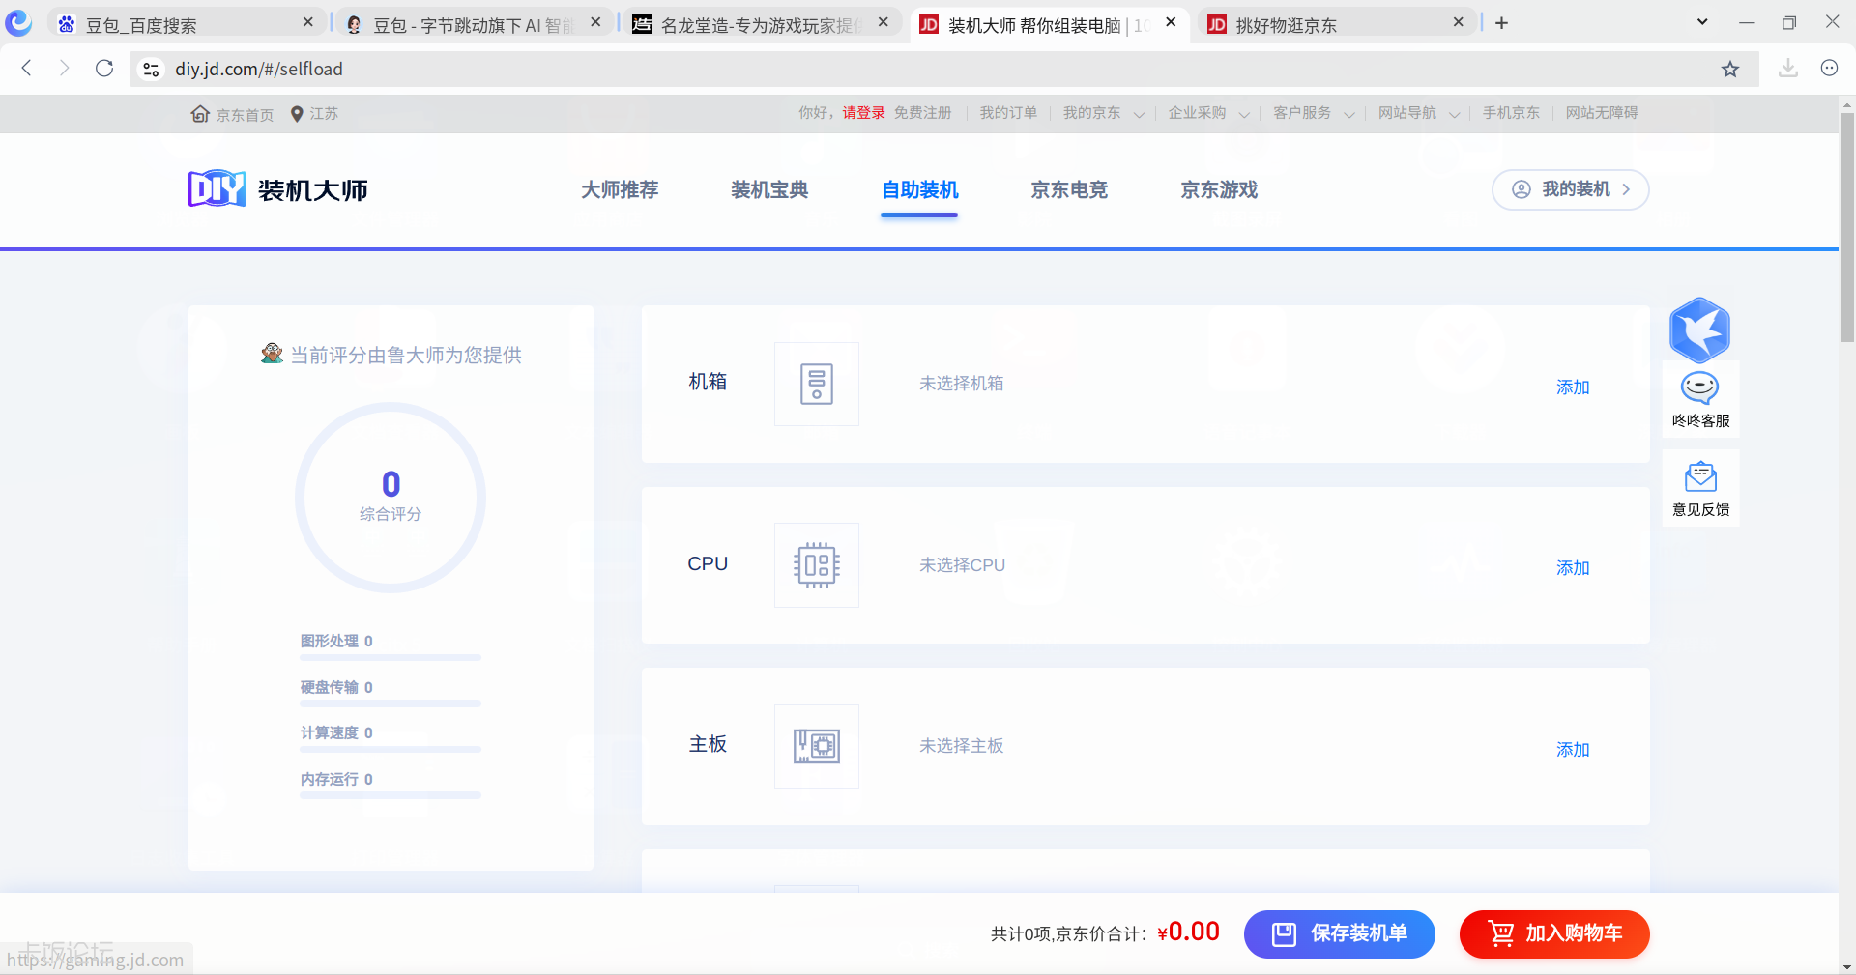Click 免费注册 link
The height and width of the screenshot is (975, 1856).
pos(922,113)
